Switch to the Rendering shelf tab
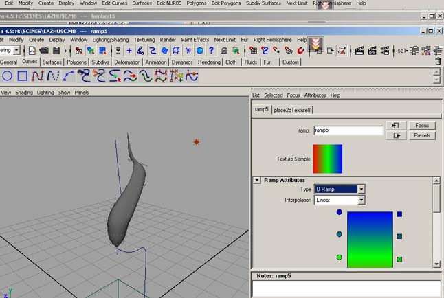 click(x=209, y=62)
